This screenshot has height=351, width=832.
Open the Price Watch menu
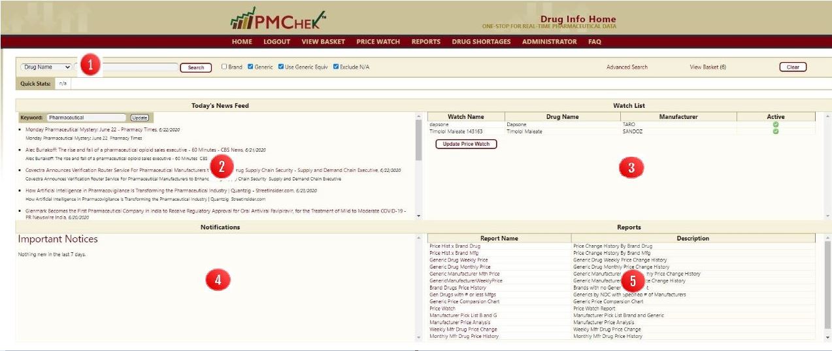(378, 42)
